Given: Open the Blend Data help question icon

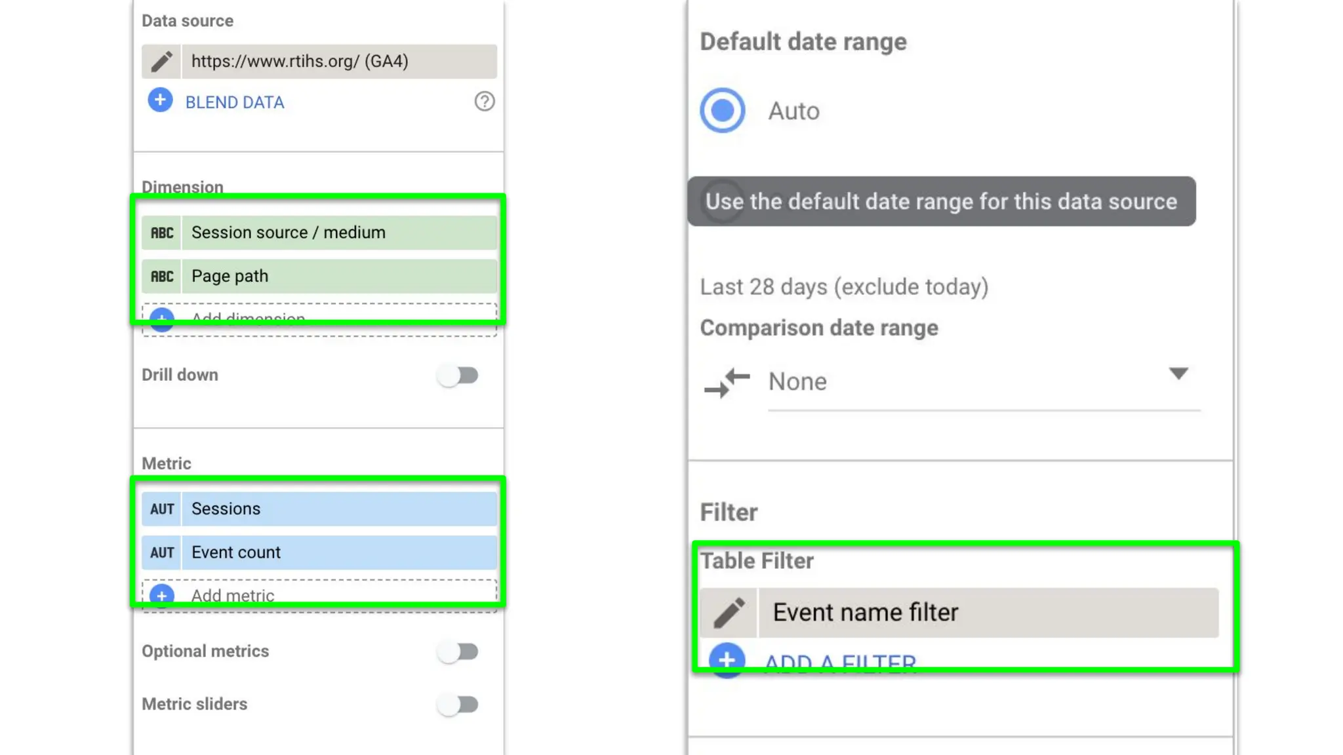Looking at the screenshot, I should [484, 102].
